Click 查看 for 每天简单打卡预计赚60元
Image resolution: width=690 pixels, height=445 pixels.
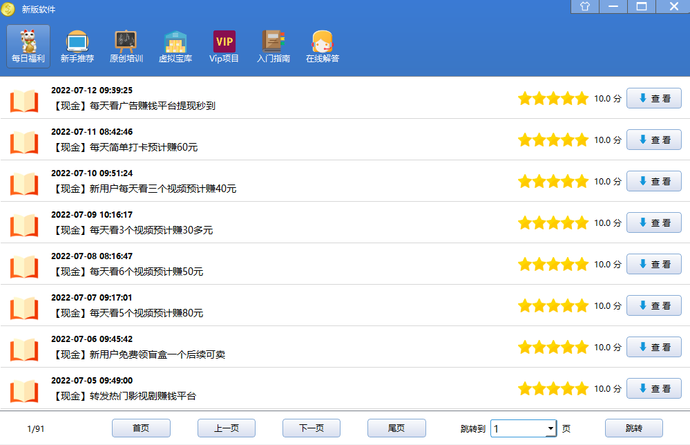[x=653, y=140]
